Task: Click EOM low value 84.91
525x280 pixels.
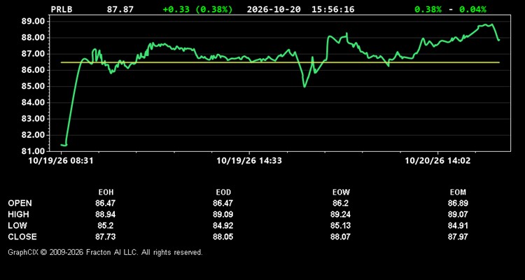Action: click(x=458, y=225)
